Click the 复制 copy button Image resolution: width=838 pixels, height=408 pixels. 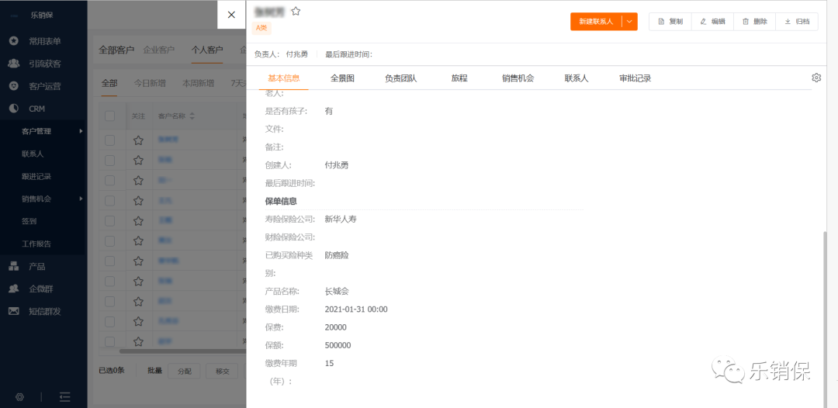coord(670,22)
